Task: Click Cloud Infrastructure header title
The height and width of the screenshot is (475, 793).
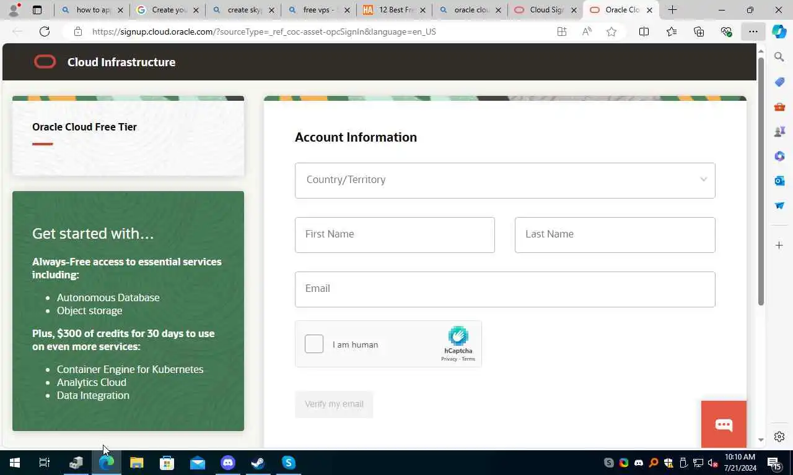Action: click(121, 62)
